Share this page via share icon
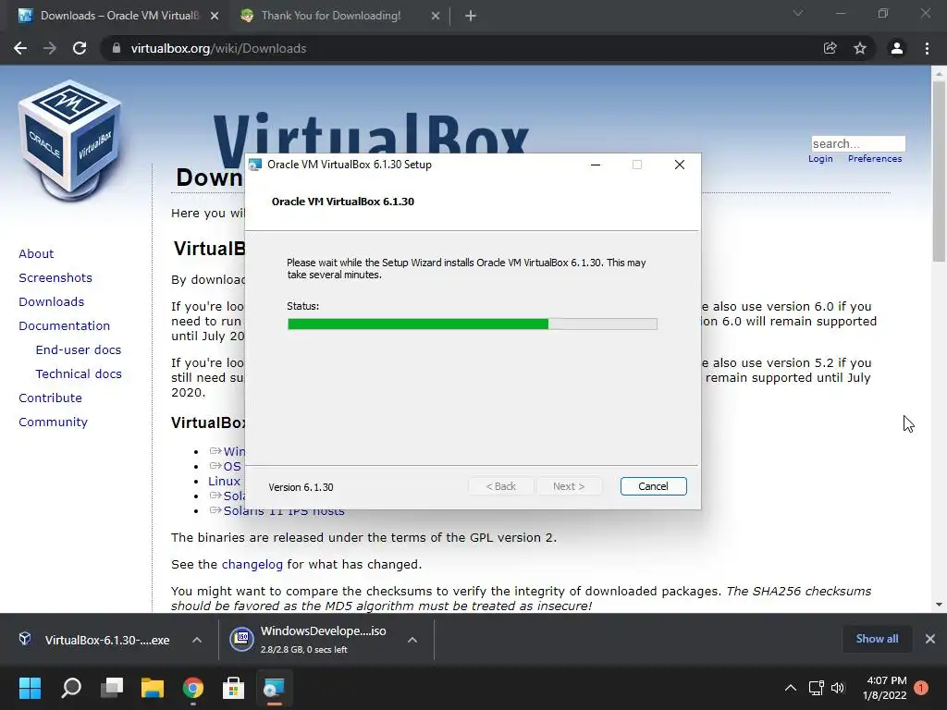Screen dimensions: 947x710 (x=830, y=48)
